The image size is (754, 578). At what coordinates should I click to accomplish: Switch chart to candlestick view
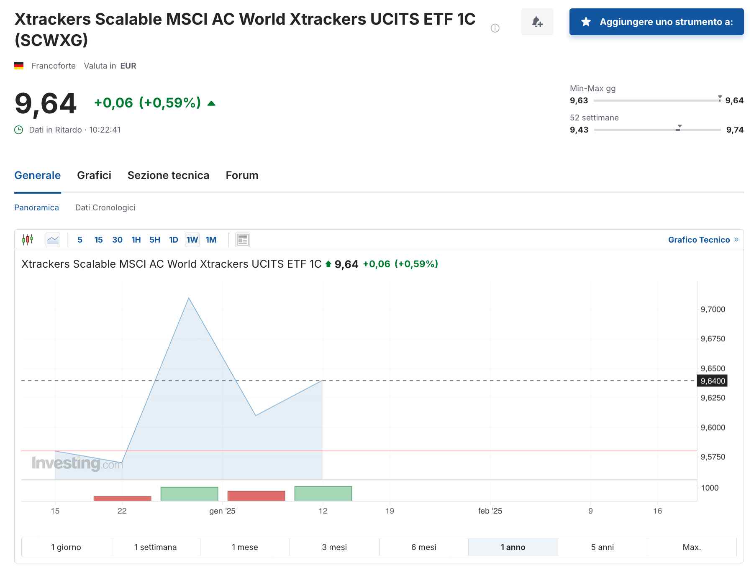point(28,239)
